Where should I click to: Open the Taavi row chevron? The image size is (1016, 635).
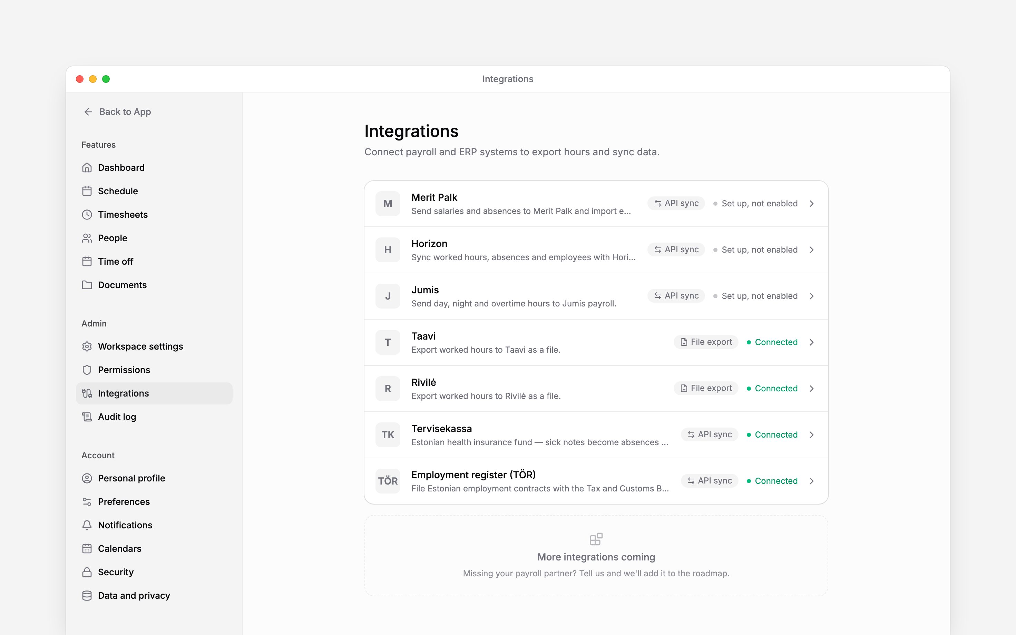click(x=812, y=342)
